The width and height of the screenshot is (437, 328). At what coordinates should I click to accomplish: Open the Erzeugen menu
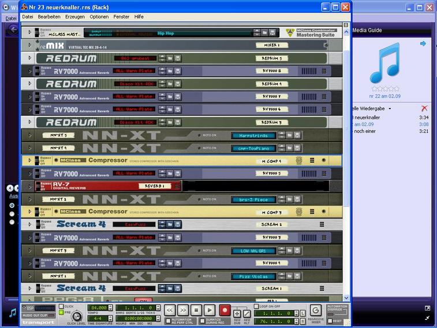click(75, 17)
